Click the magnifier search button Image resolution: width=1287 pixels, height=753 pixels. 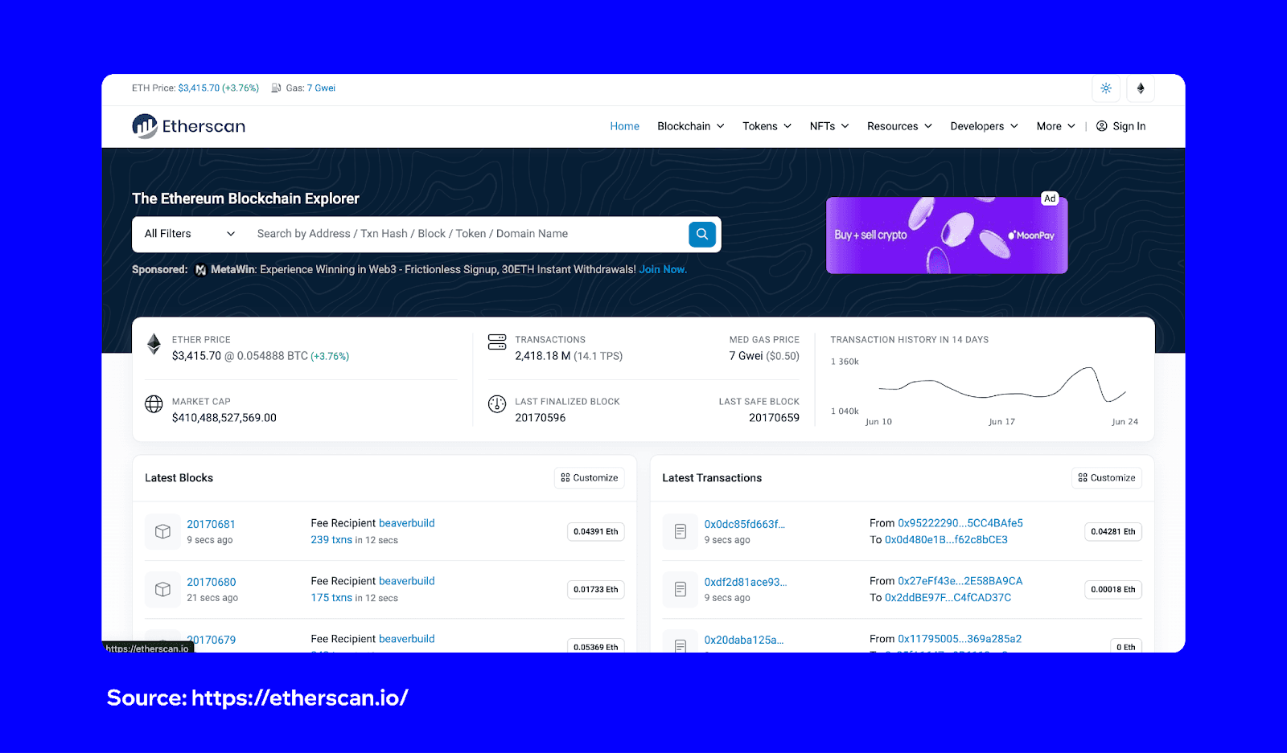[x=701, y=234]
